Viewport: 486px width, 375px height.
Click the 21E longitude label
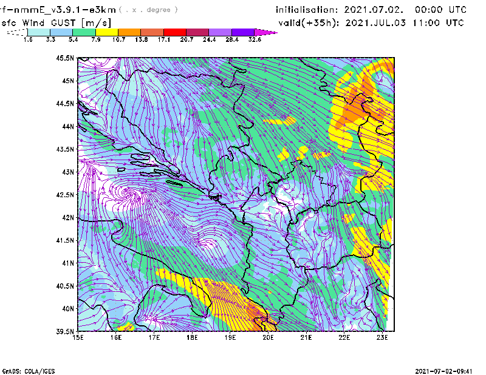coord(306,337)
